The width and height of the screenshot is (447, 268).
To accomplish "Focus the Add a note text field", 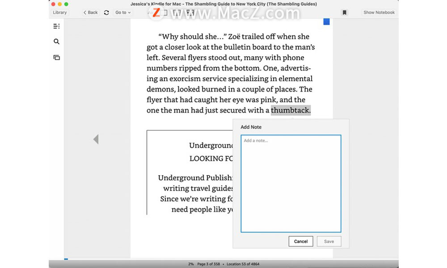I will point(291,184).
